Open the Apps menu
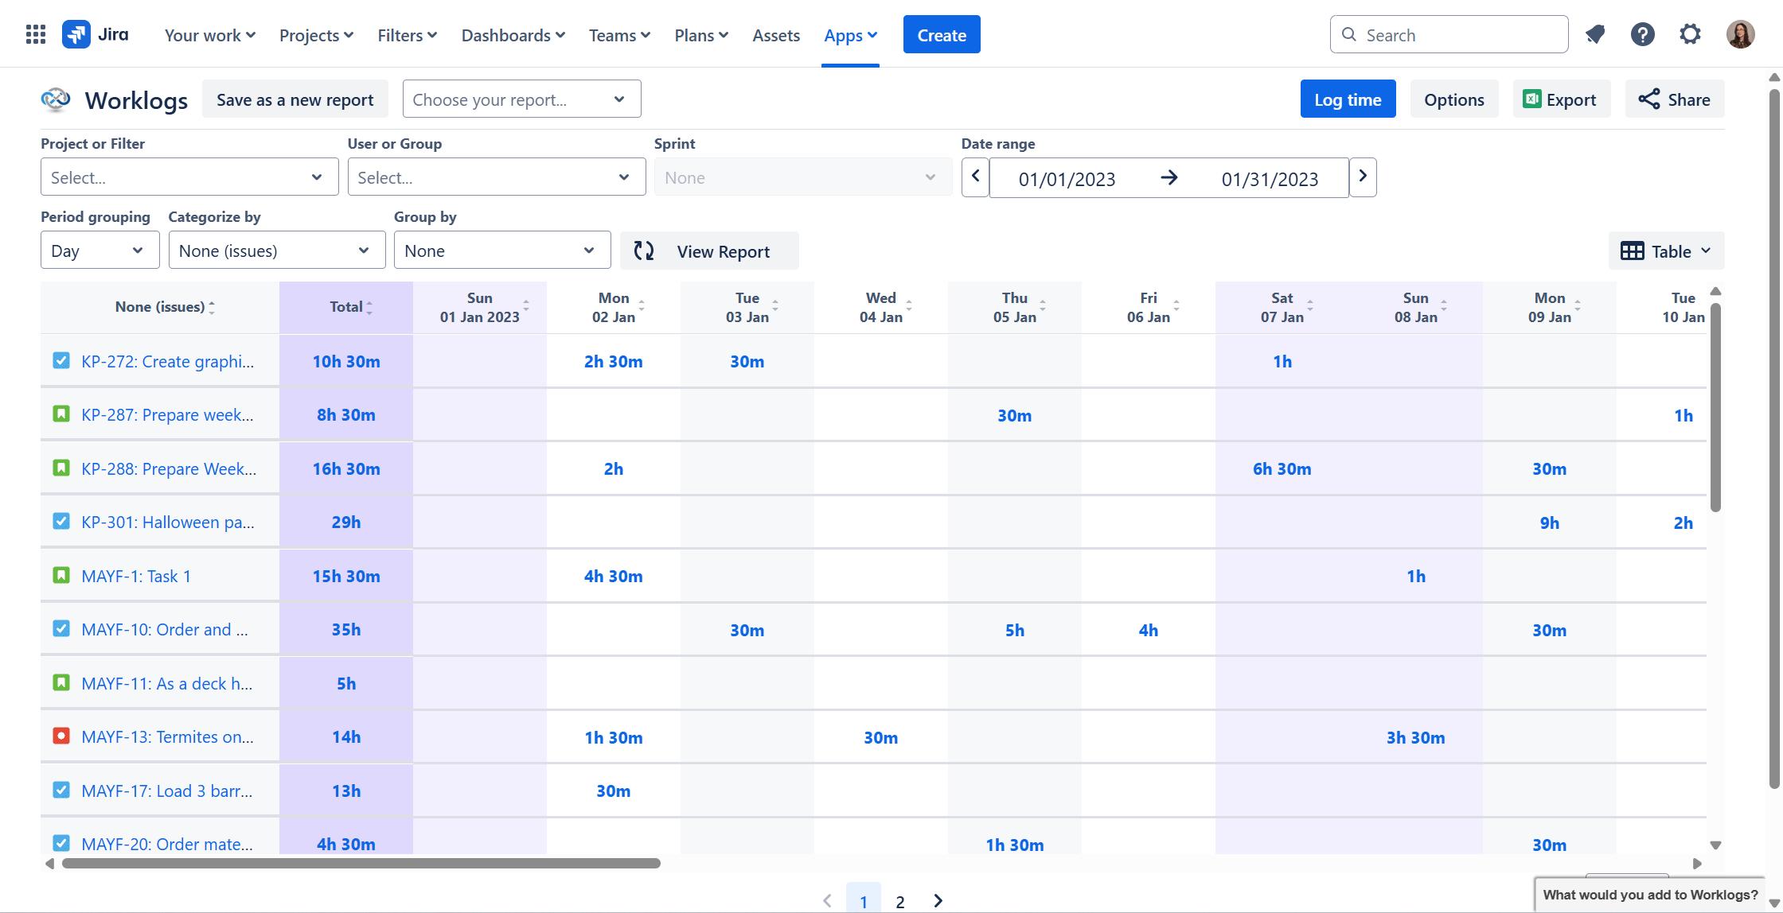Screen dimensions: 1783x913 850,35
